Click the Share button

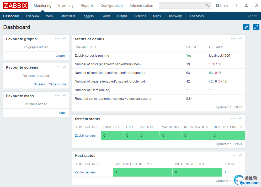222,5
